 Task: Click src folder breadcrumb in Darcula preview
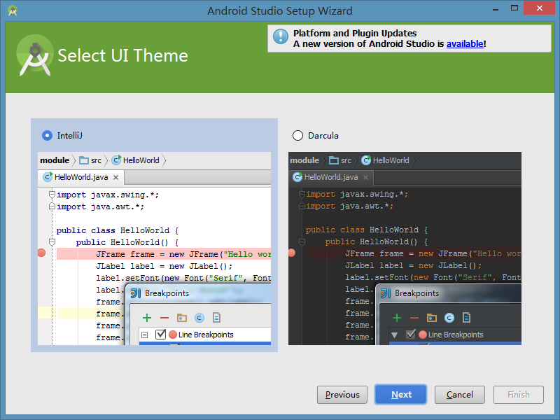[x=340, y=160]
